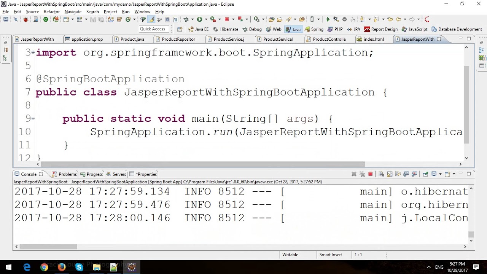
Task: Toggle Mark Occurrences highlighter icon
Action: click(151, 19)
